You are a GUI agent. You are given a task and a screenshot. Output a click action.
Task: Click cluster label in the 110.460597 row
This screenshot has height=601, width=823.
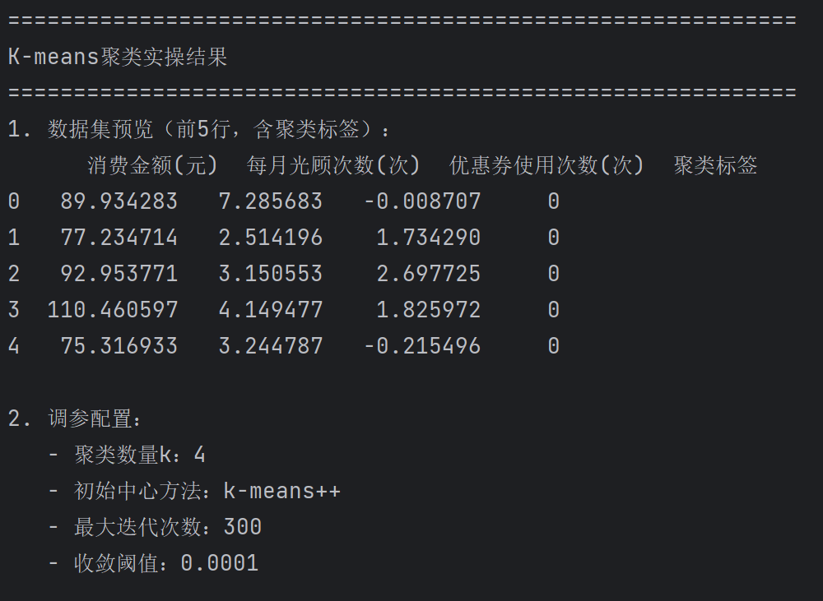(x=554, y=310)
